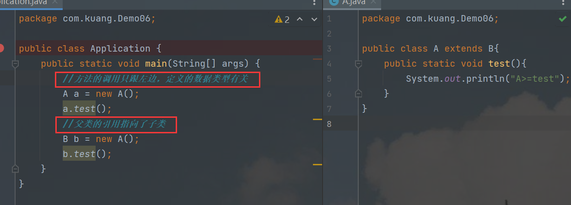Click the a.test() method call
Screen dimensions: 571x205
click(84, 109)
